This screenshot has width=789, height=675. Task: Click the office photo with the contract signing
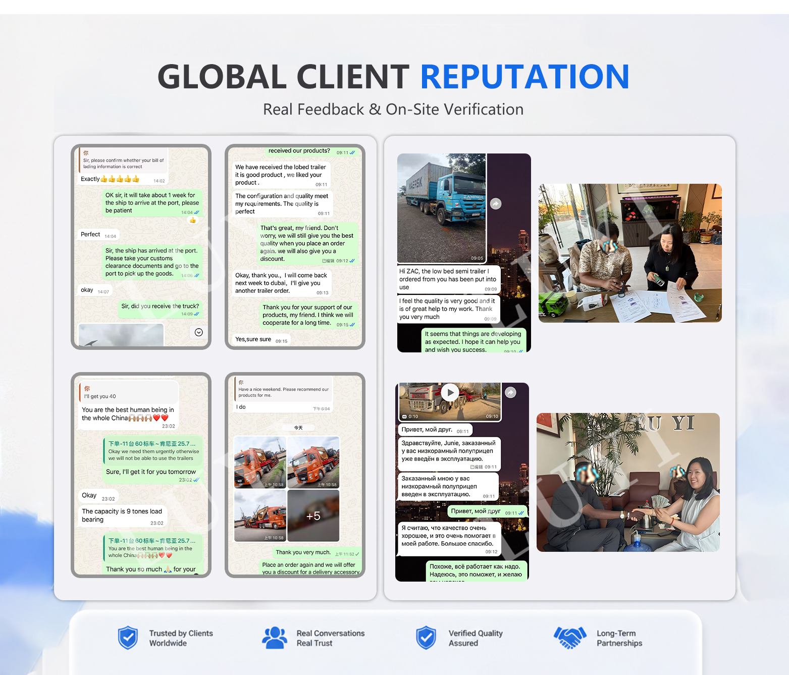[630, 253]
